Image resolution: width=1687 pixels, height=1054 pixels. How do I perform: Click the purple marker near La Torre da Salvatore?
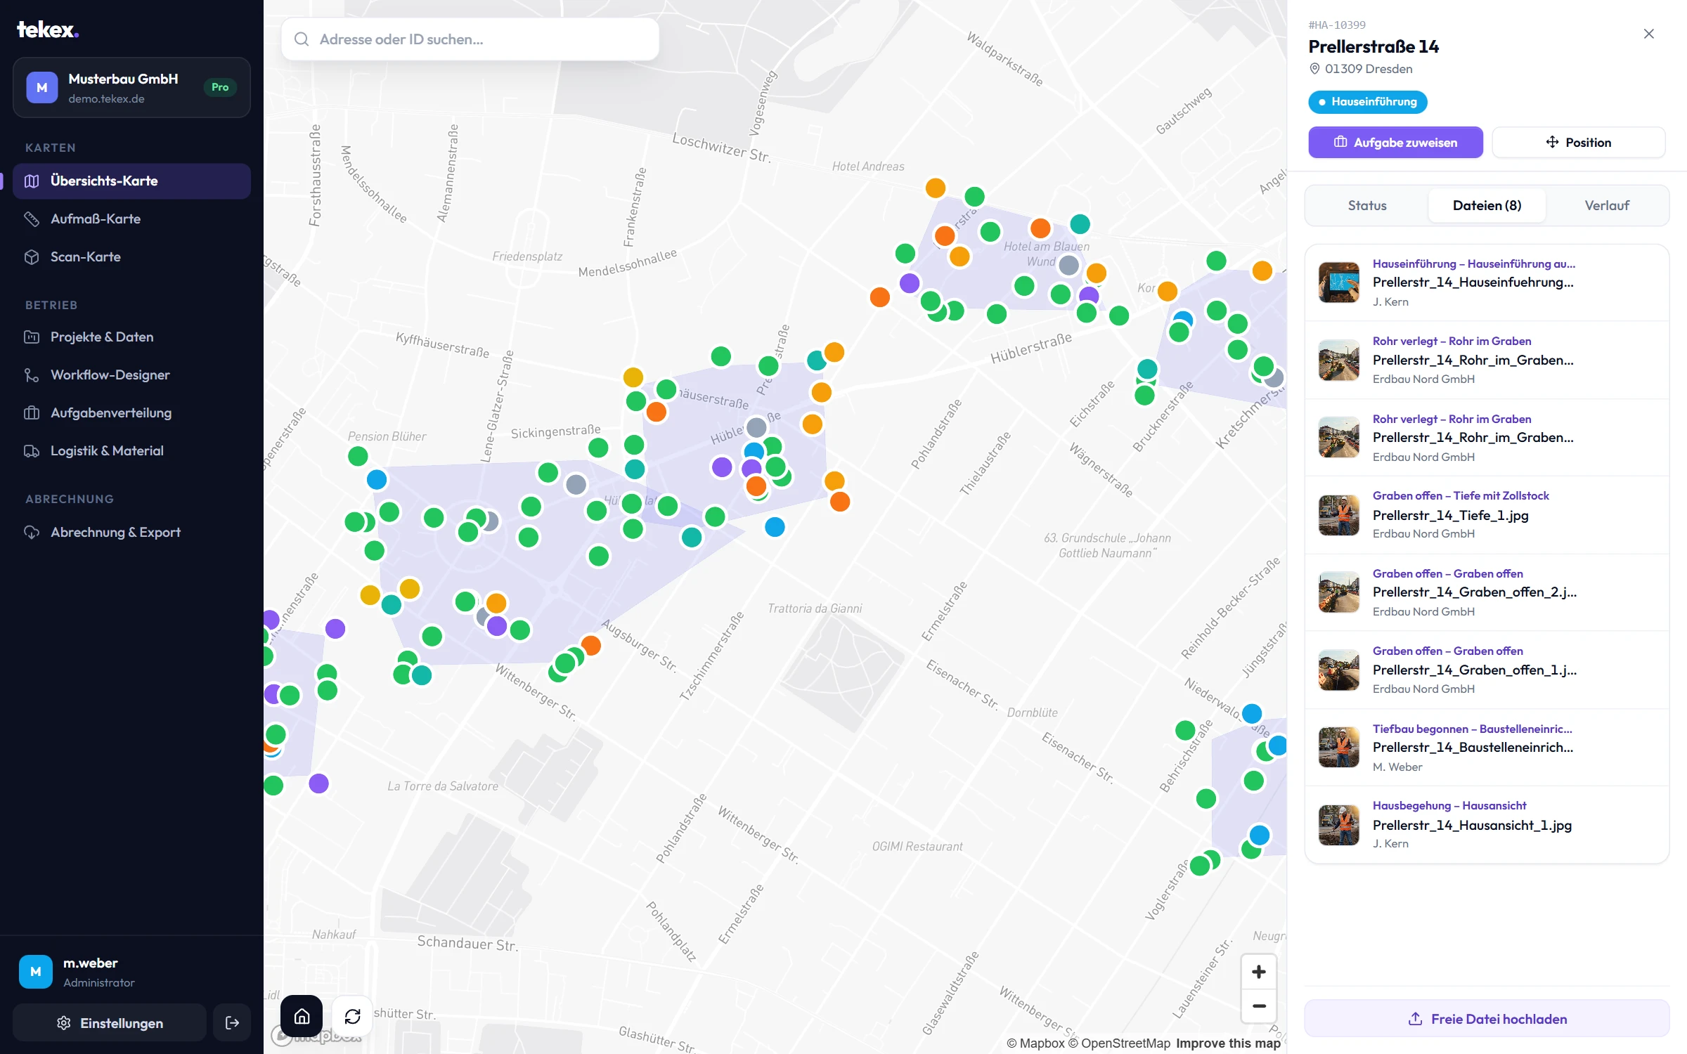coord(319,783)
